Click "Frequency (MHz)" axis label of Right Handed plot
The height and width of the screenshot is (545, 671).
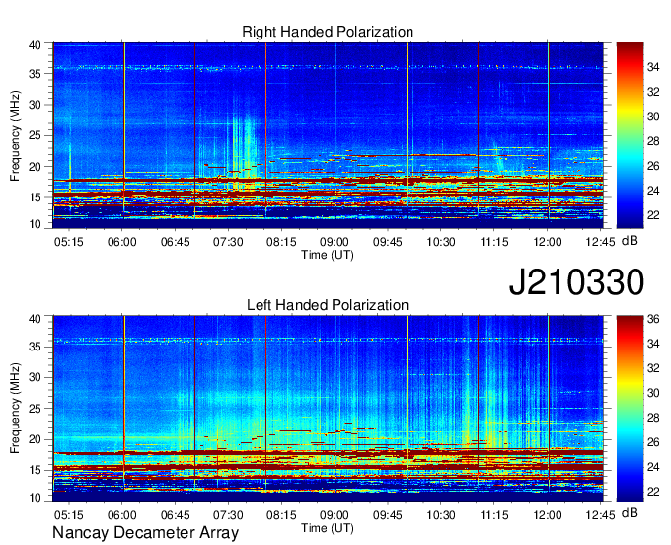point(15,135)
